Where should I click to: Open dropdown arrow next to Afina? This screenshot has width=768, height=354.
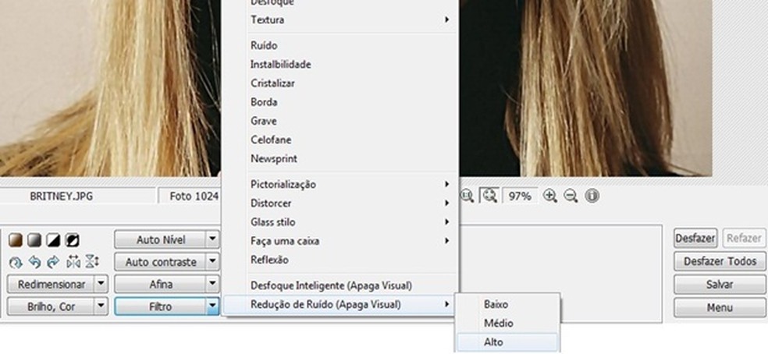tap(212, 284)
